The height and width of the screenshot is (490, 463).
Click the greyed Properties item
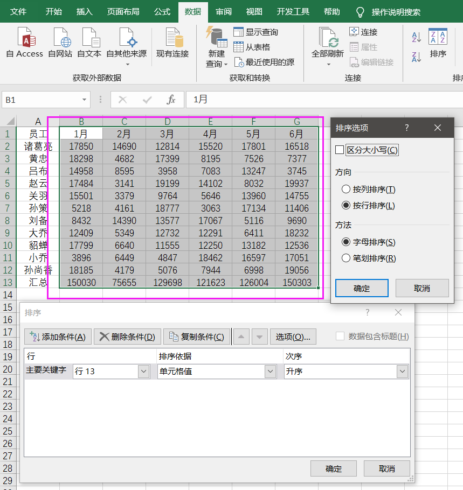point(363,47)
